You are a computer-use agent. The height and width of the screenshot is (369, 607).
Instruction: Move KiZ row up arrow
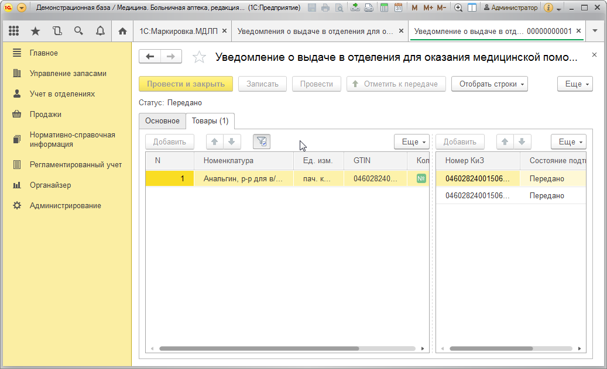[x=505, y=142]
